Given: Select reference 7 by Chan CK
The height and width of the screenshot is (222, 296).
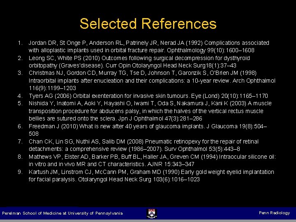Looking at the screenshot, I should [x=138, y=145].
